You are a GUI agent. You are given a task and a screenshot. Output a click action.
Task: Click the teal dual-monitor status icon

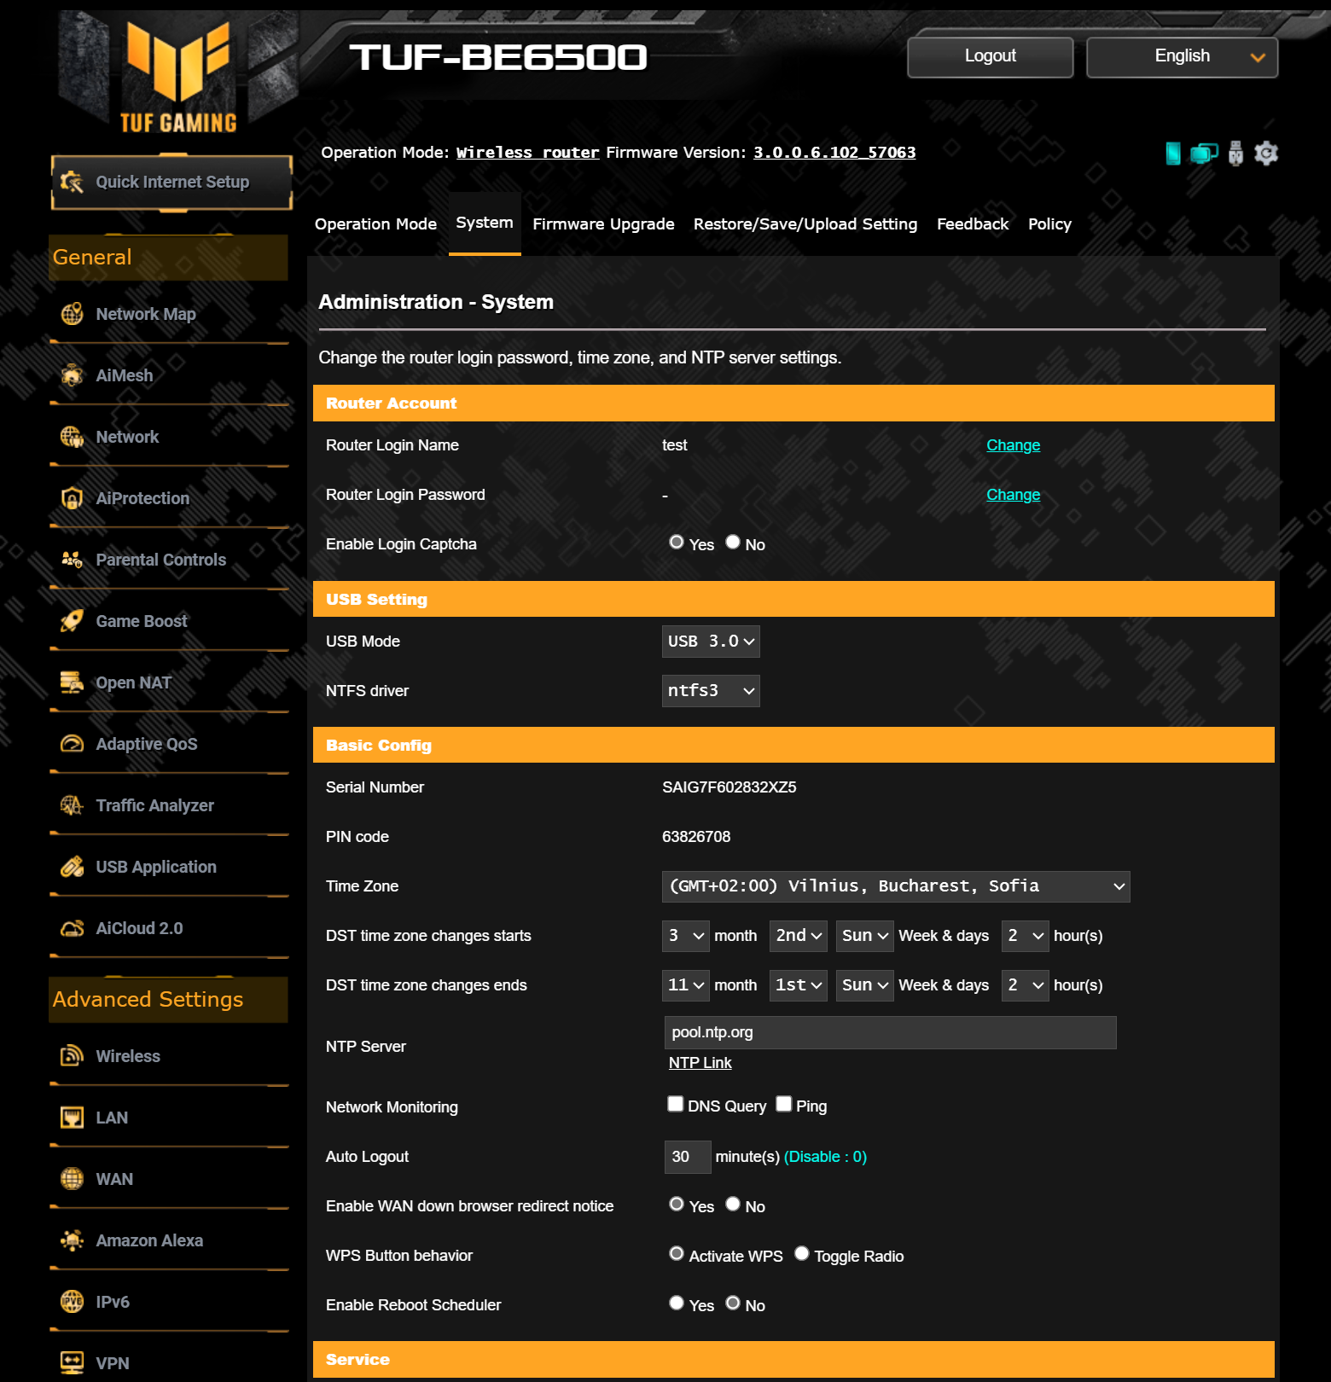1204,154
